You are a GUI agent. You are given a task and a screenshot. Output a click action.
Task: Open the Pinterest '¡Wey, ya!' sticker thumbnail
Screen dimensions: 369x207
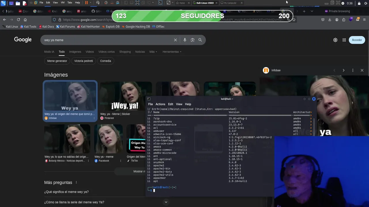[x=126, y=96]
